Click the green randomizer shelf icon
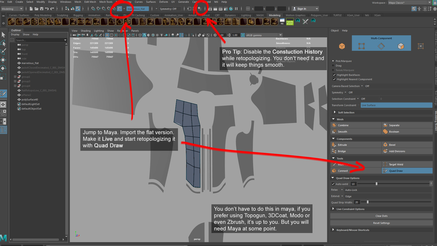 [290, 22]
